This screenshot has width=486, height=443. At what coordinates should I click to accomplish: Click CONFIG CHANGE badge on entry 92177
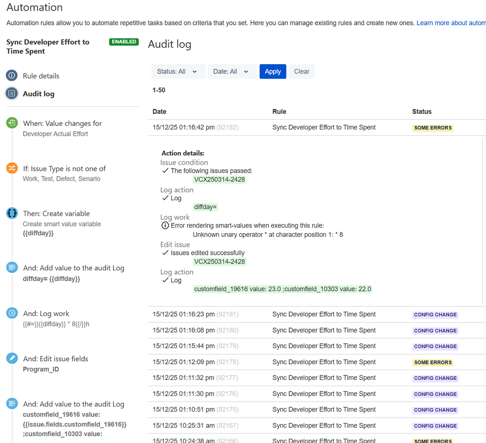point(435,378)
